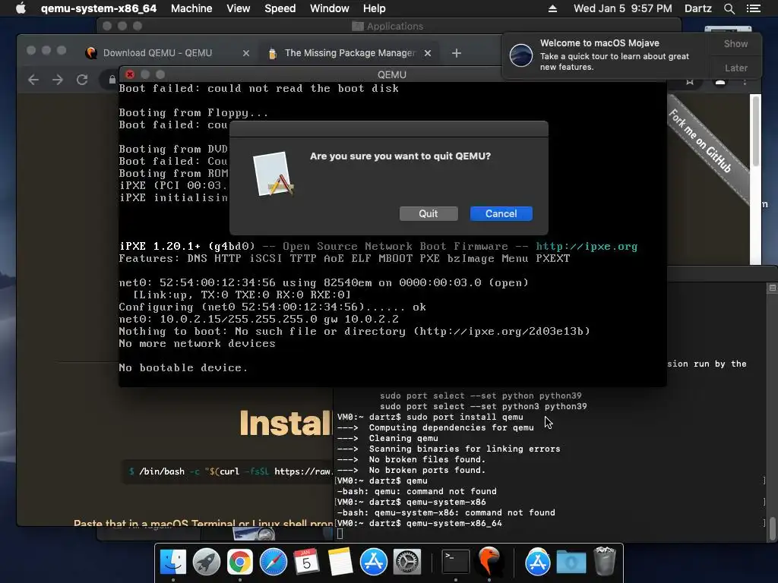Viewport: 778px width, 583px height.
Task: Click the QEMU bird icon in the Dock
Action: 489,563
